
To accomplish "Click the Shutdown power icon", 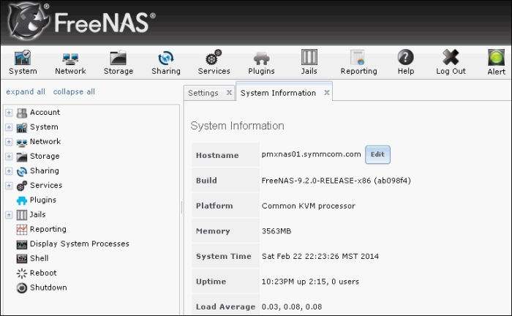I will (x=22, y=288).
